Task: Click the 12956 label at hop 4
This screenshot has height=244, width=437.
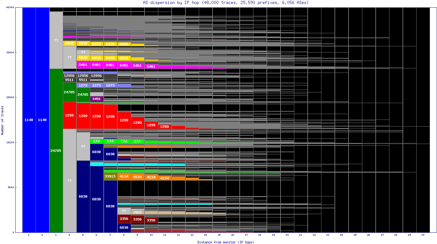Action: tap(70, 76)
